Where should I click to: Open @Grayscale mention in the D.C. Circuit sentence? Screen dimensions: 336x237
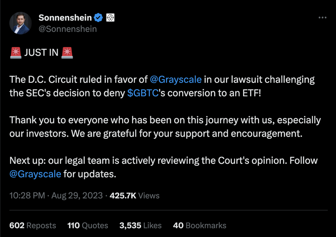point(176,79)
